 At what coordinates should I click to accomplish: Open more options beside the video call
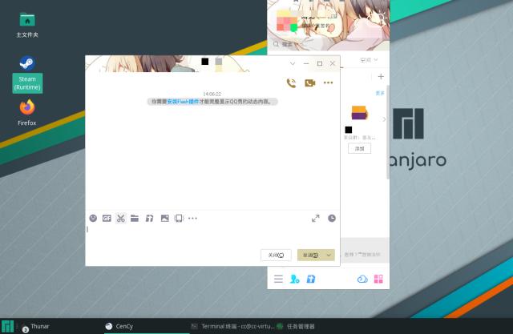pos(328,82)
